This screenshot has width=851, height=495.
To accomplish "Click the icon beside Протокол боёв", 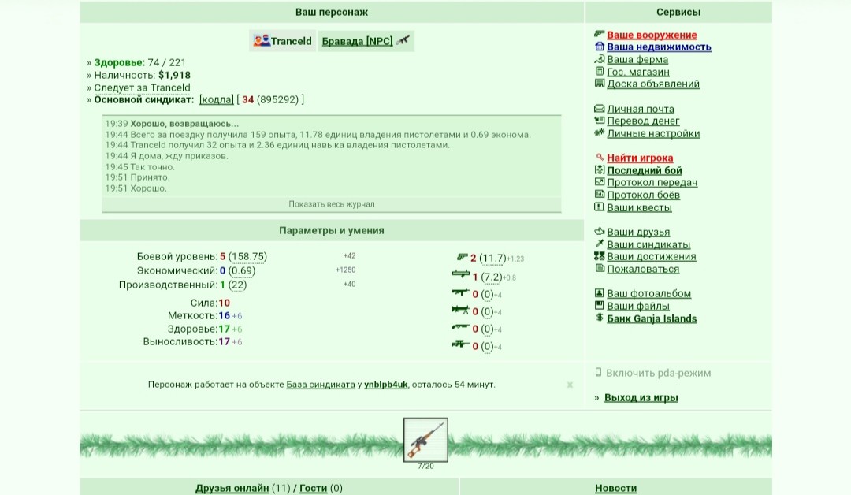I will click(x=599, y=195).
